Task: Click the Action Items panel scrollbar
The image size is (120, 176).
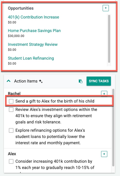Action: [x=113, y=128]
